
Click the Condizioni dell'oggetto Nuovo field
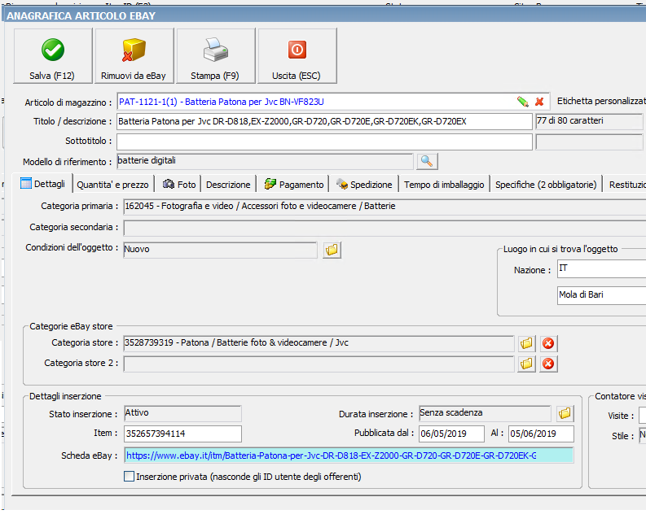[x=221, y=250]
